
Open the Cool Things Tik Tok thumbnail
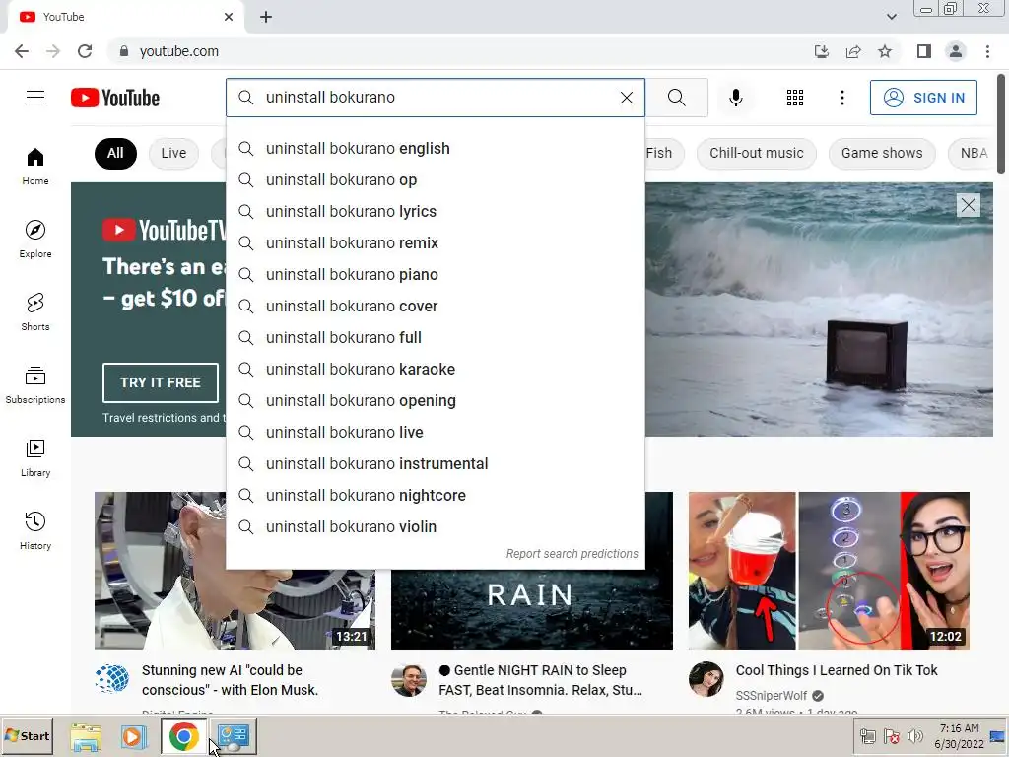pyautogui.click(x=829, y=571)
